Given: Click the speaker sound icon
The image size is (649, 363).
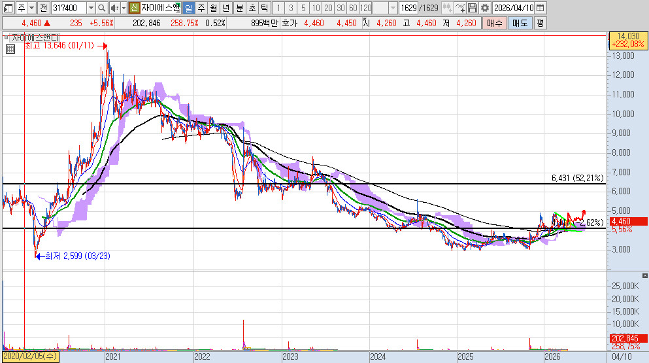Looking at the screenshot, I should pos(114,8).
